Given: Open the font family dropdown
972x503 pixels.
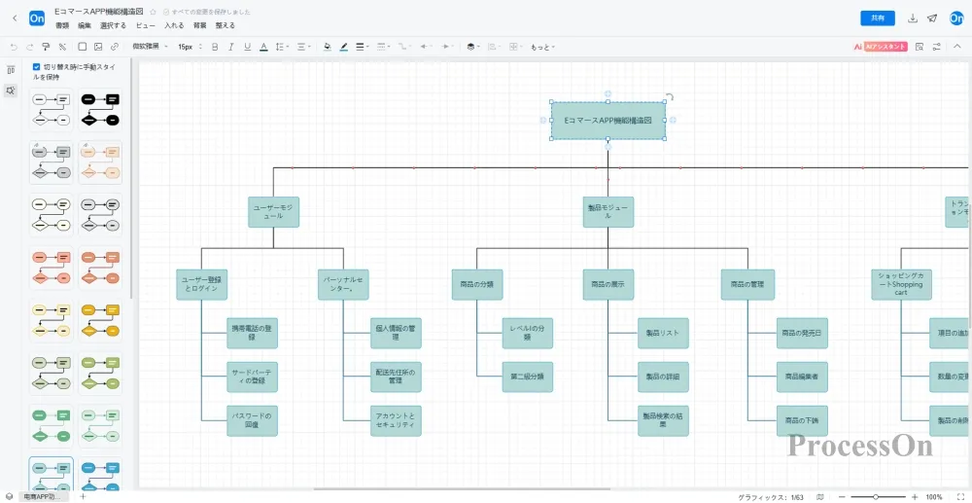Looking at the screenshot, I should [x=150, y=46].
